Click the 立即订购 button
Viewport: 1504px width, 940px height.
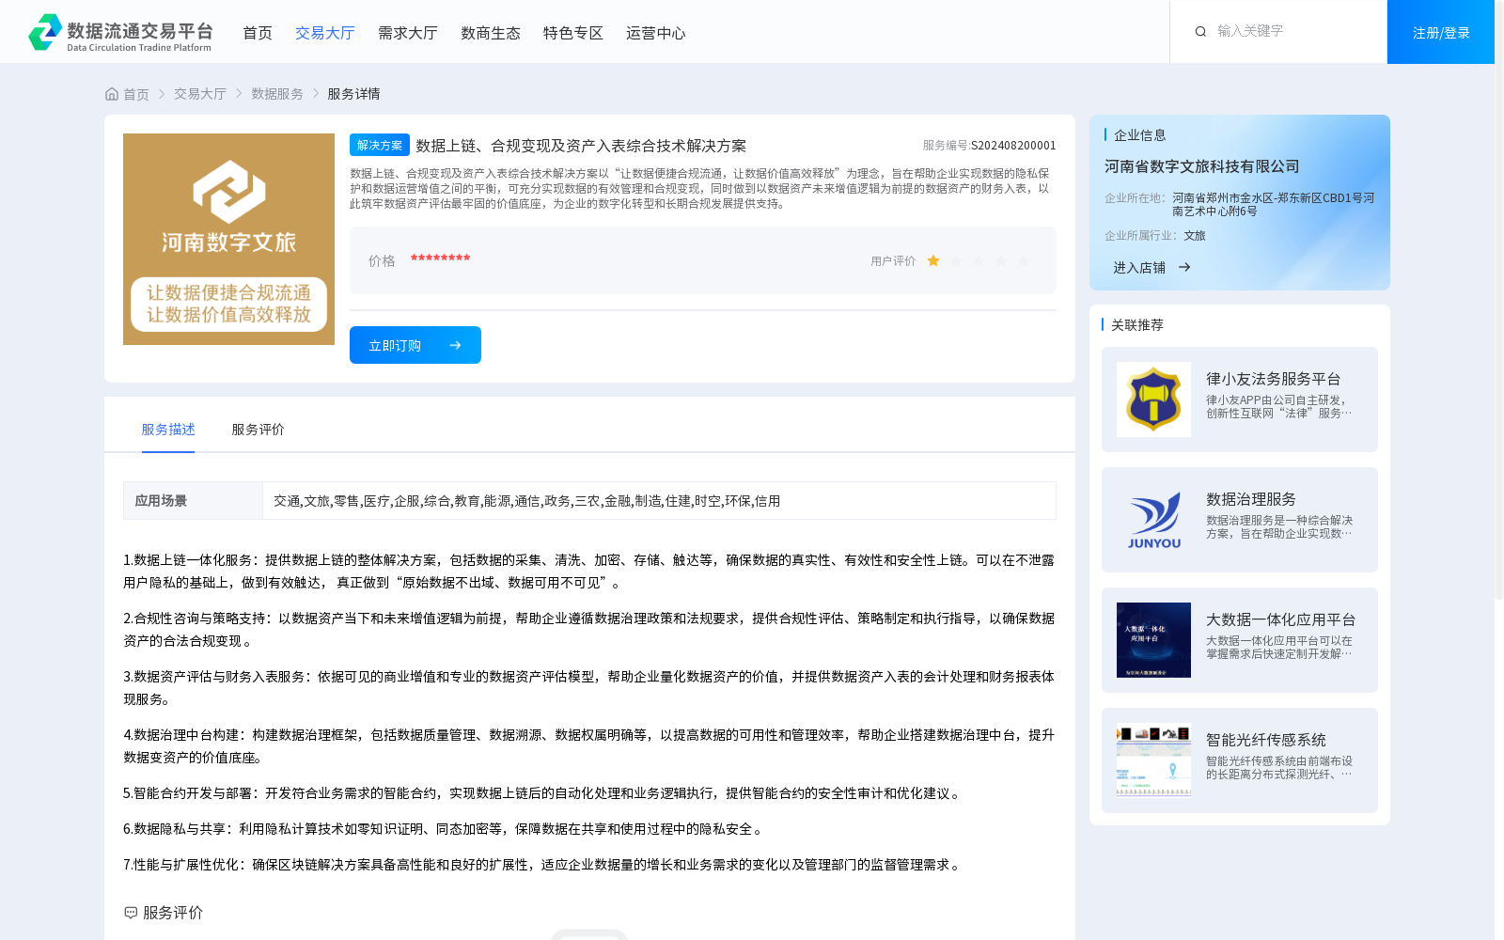coord(415,345)
